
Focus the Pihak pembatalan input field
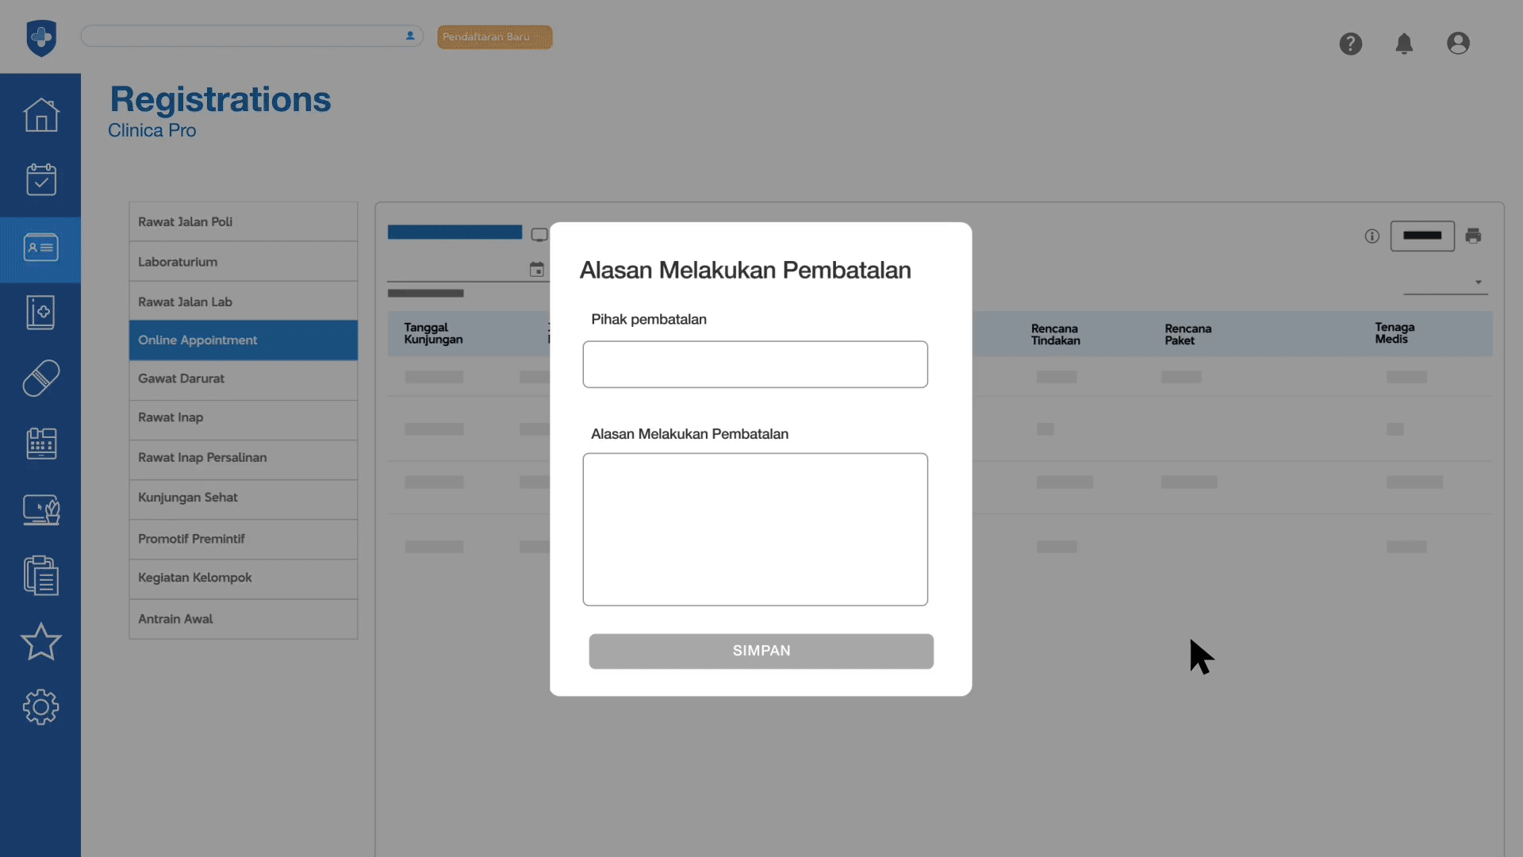click(754, 364)
